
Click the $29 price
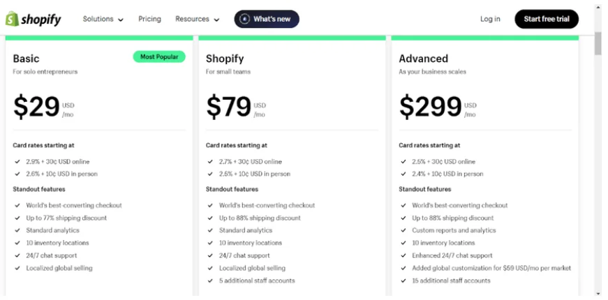click(36, 107)
